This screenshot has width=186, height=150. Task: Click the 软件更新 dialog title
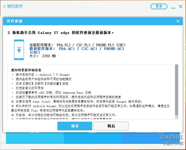click(x=15, y=21)
